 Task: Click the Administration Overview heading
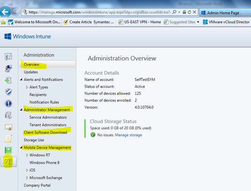[x=122, y=58]
